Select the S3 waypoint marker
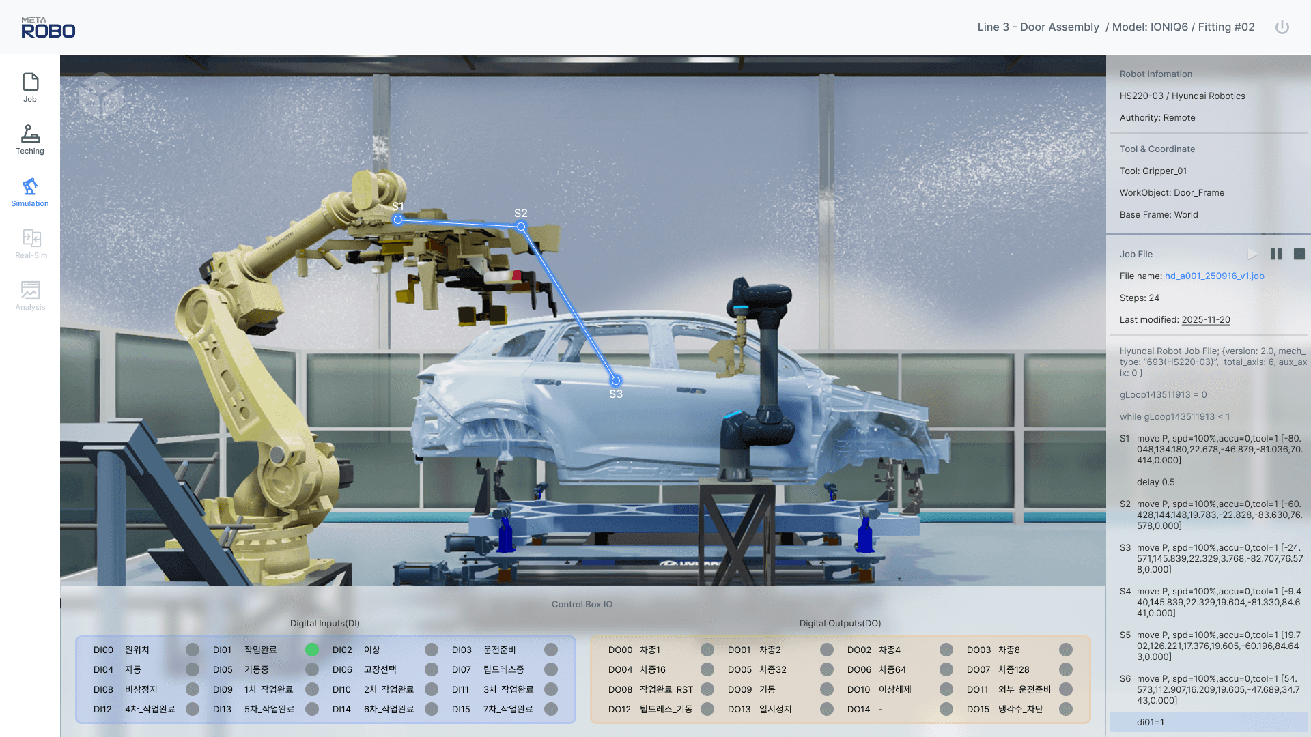 click(616, 381)
